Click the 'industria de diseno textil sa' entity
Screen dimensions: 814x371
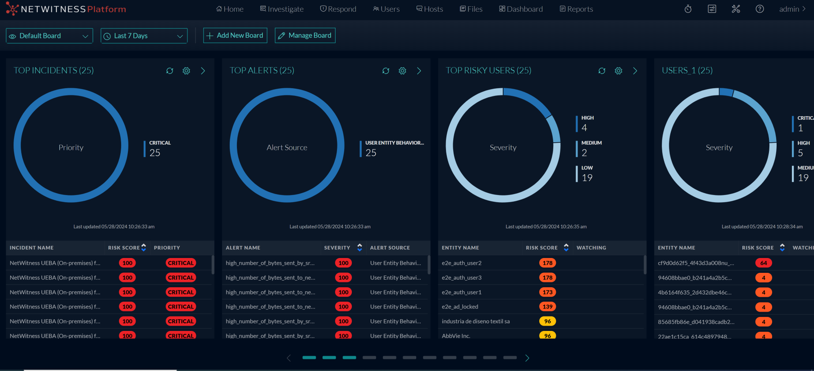pos(476,321)
